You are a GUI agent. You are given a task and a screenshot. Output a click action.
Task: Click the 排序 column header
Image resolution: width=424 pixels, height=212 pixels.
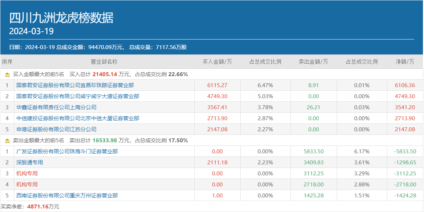7,62
